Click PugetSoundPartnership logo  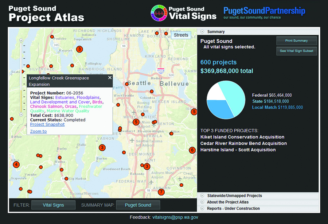[264, 13]
